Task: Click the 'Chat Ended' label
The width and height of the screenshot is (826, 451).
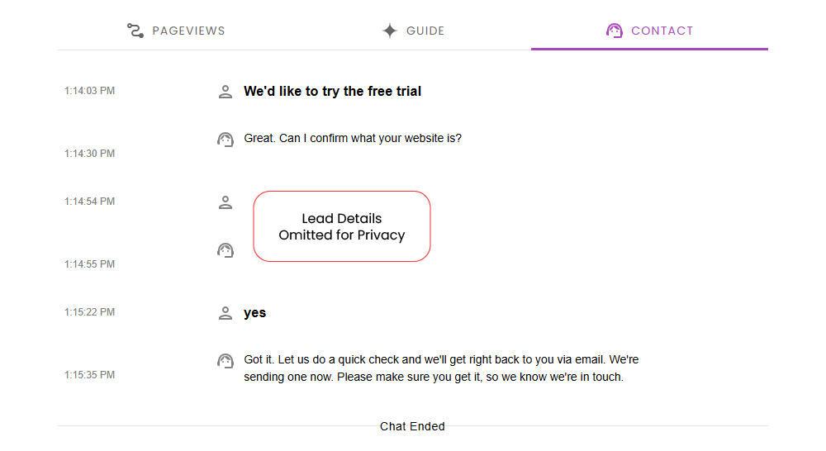Action: coord(412,427)
